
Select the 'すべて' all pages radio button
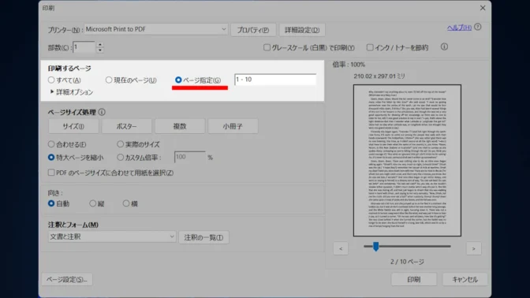(51, 80)
